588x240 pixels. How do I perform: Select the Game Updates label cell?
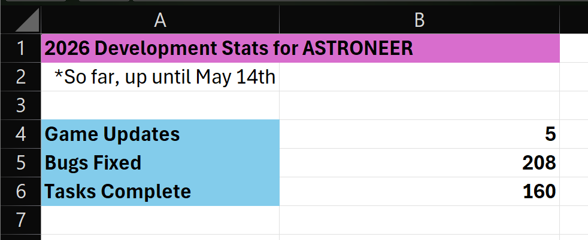[x=160, y=134]
